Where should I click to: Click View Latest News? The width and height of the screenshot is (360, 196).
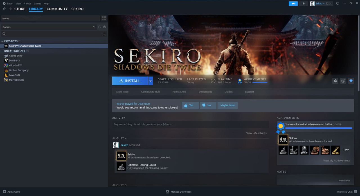point(256,133)
